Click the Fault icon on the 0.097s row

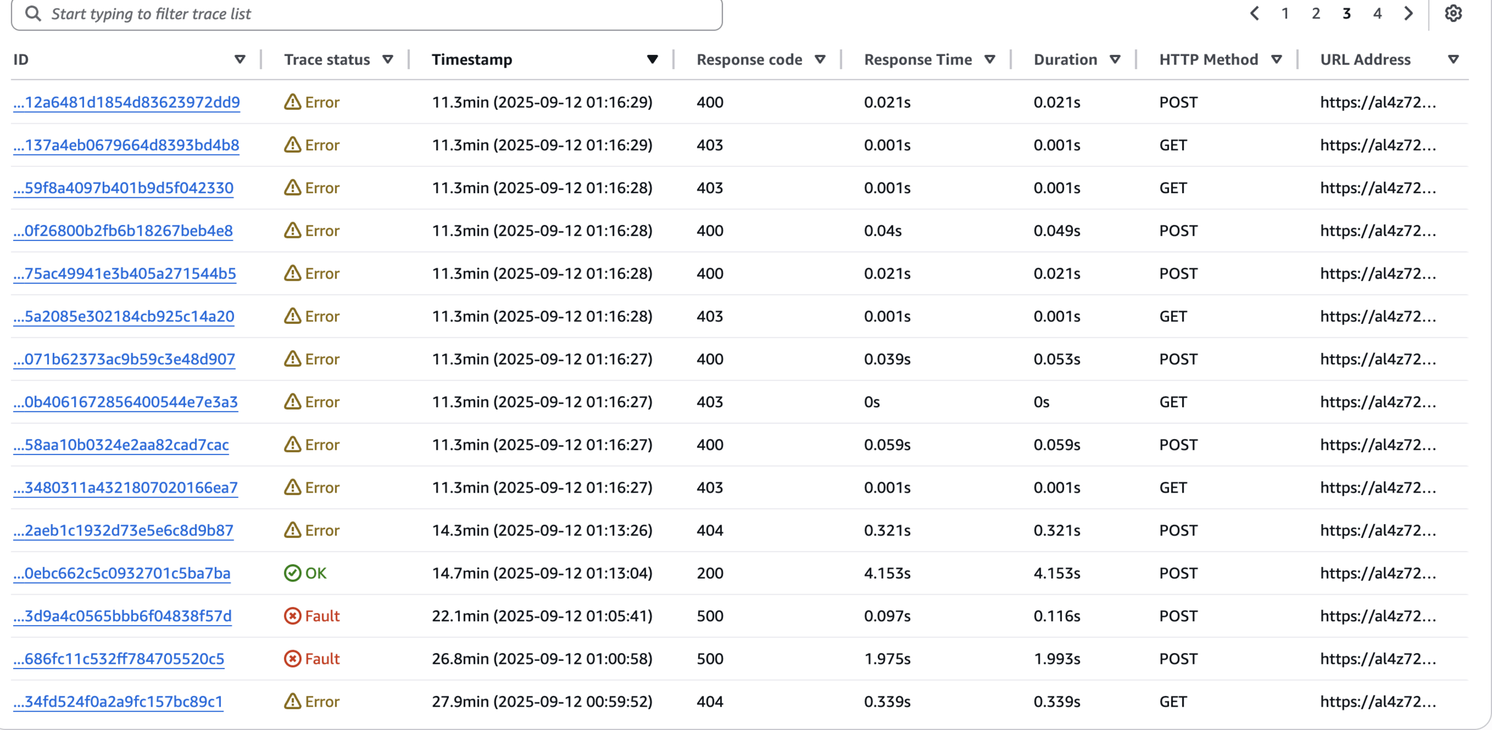coord(292,616)
